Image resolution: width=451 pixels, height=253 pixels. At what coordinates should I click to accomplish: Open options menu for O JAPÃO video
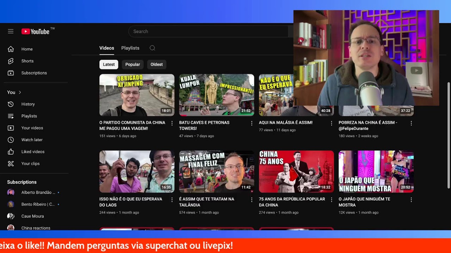411,200
